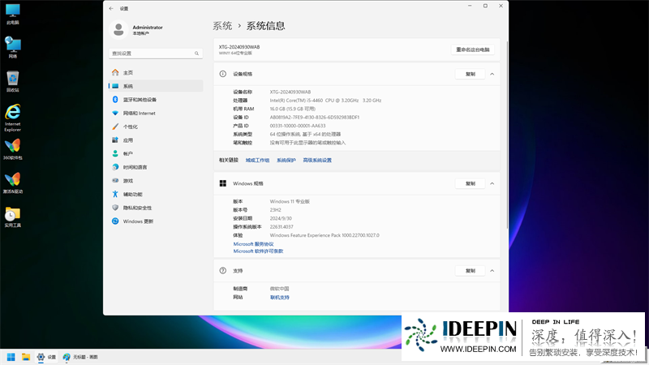Open the 360软件包 desktop icon
The image size is (649, 365).
click(12, 149)
